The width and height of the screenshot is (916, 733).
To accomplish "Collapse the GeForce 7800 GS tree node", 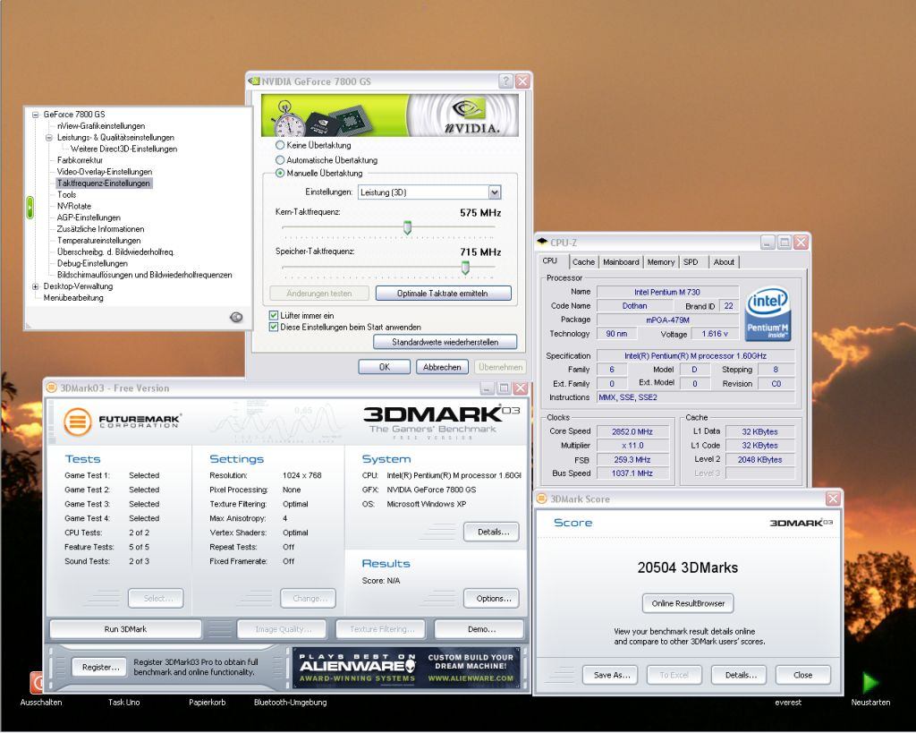I will click(36, 115).
